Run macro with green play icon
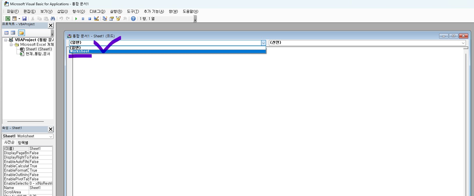 pos(76,19)
